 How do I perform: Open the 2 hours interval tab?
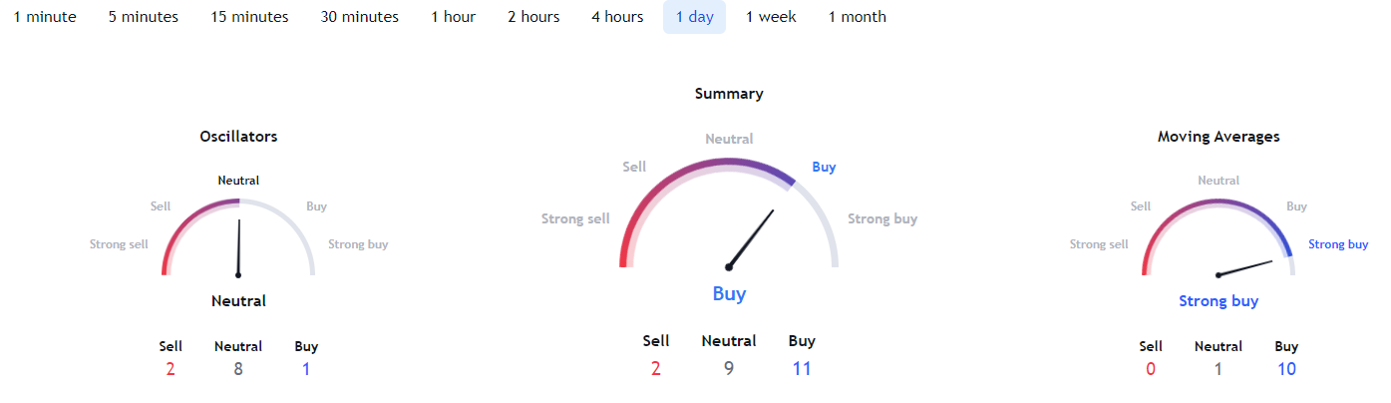coord(533,17)
